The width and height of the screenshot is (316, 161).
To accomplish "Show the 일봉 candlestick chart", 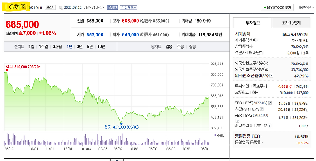I will click(x=169, y=47).
